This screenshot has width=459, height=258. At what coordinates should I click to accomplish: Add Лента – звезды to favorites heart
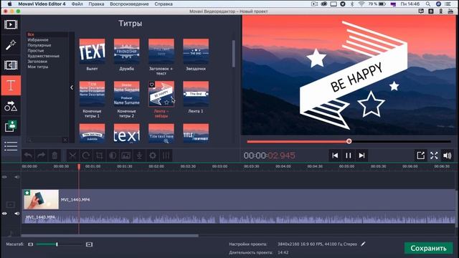(151, 85)
